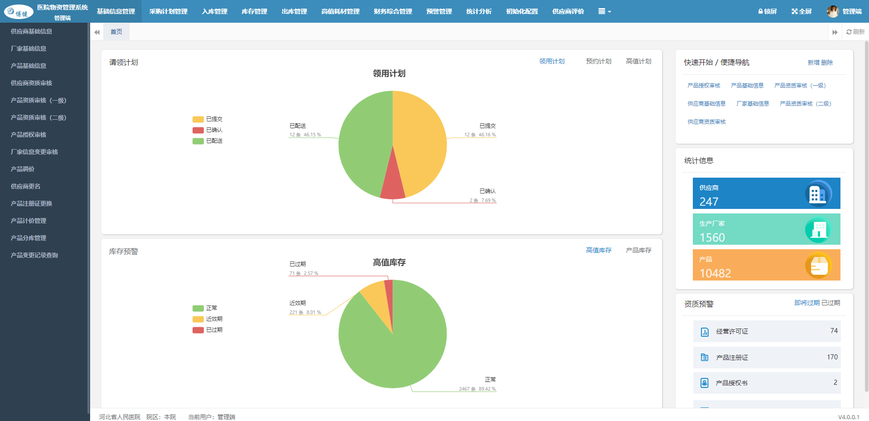
Task: Toggle 已确认 legend in 领用计划 chart
Action: tap(207, 130)
